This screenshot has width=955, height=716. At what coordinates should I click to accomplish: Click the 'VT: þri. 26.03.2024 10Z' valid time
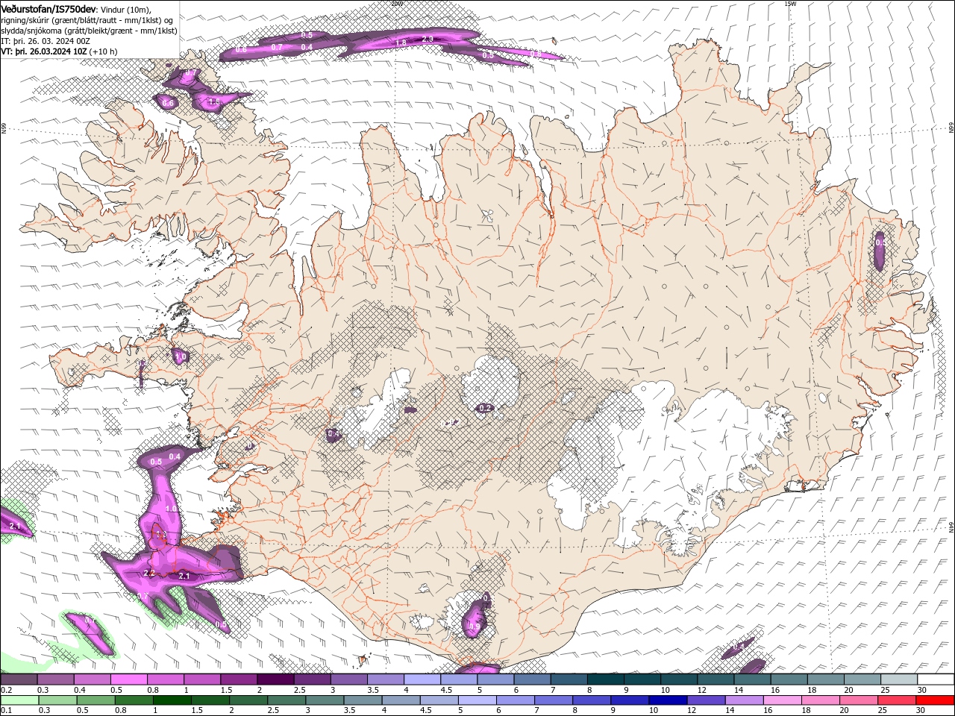point(44,51)
